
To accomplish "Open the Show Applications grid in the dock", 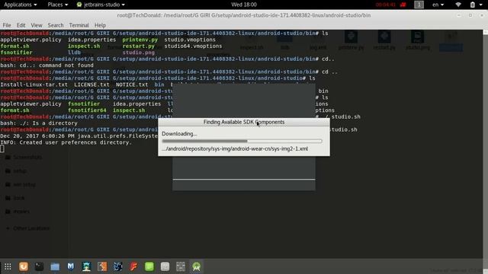I will point(8,266).
